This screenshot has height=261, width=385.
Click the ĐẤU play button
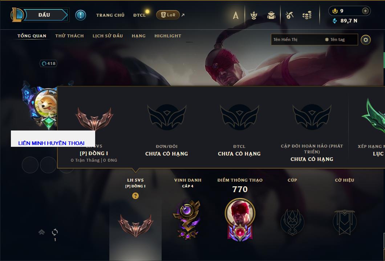click(44, 15)
